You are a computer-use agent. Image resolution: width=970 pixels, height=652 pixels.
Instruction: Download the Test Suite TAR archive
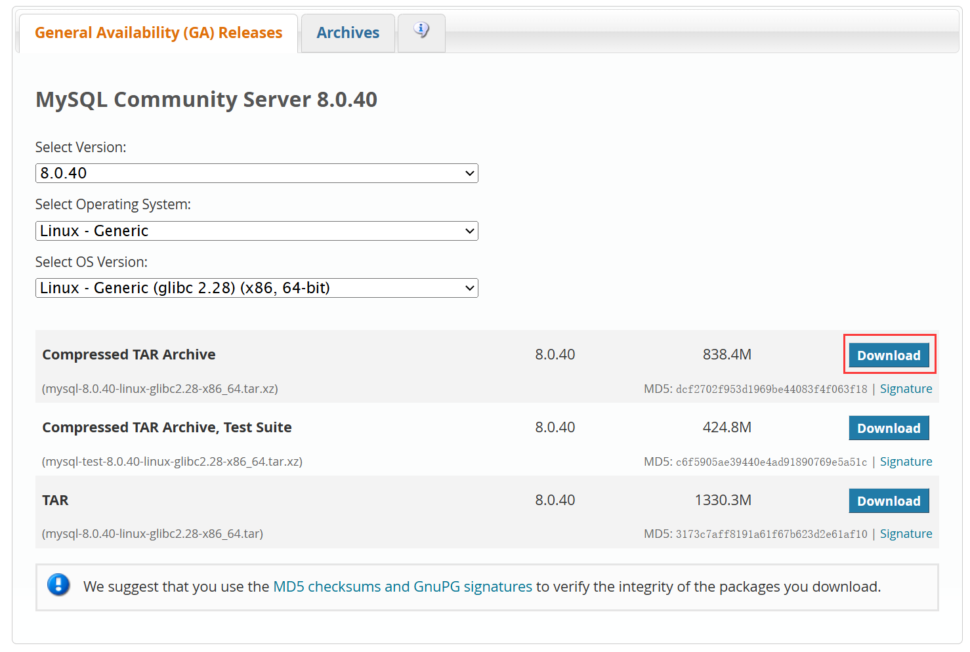coord(889,428)
